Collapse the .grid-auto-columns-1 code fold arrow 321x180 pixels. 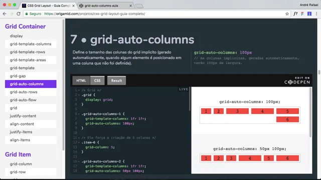click(79, 114)
